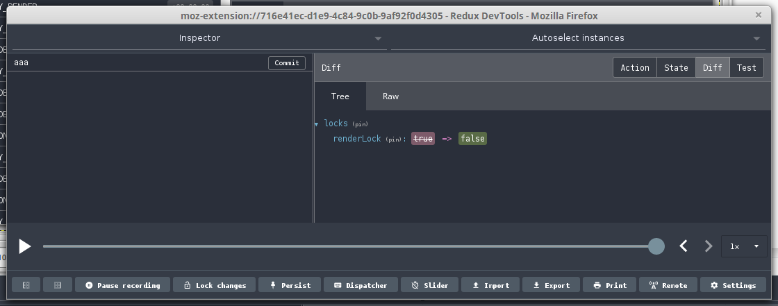Pin the locks key
This screenshot has height=306, width=778.
(x=361, y=124)
